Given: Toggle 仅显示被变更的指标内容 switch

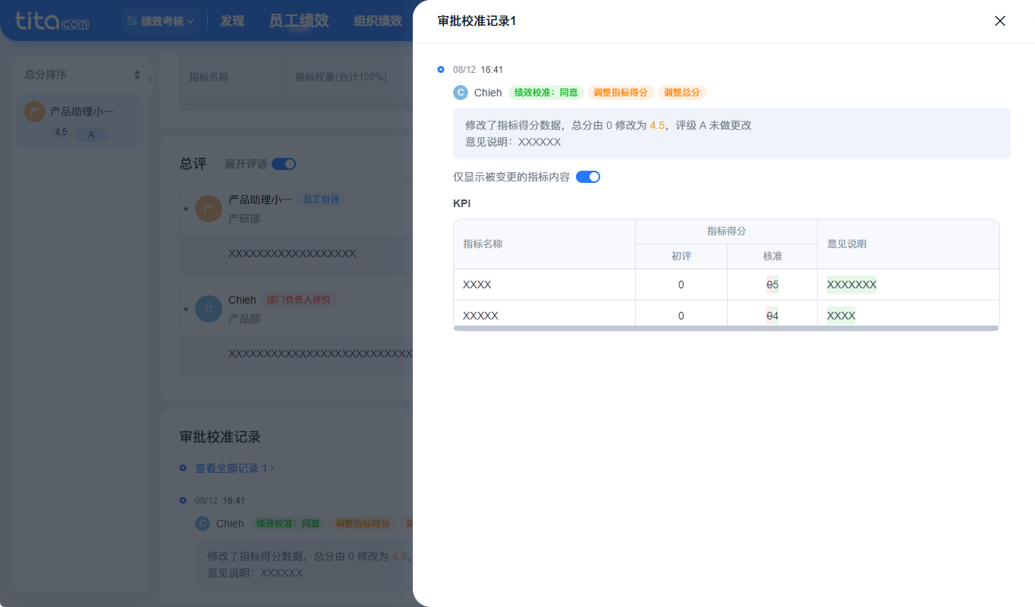Looking at the screenshot, I should (x=588, y=177).
